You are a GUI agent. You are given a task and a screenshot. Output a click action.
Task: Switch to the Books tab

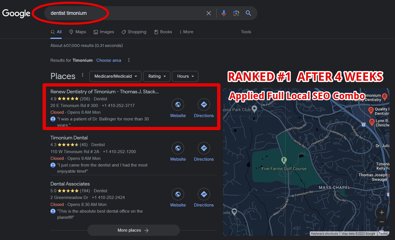163,32
